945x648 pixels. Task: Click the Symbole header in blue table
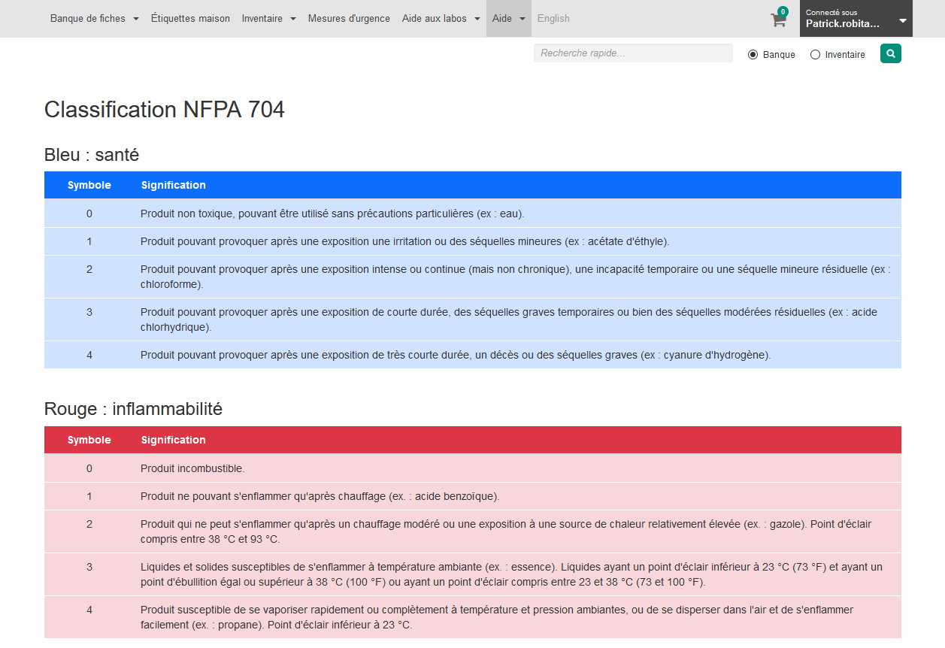pyautogui.click(x=89, y=185)
